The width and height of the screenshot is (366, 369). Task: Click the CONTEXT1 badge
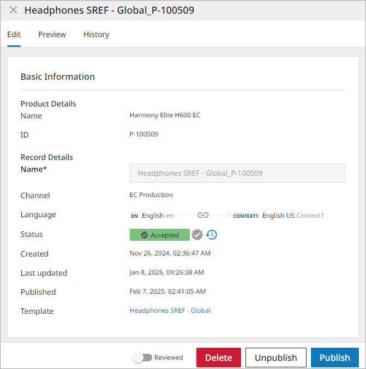tap(245, 216)
